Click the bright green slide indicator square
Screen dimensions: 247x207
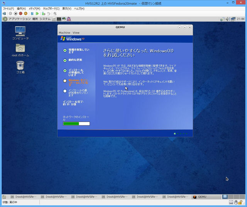175,134
